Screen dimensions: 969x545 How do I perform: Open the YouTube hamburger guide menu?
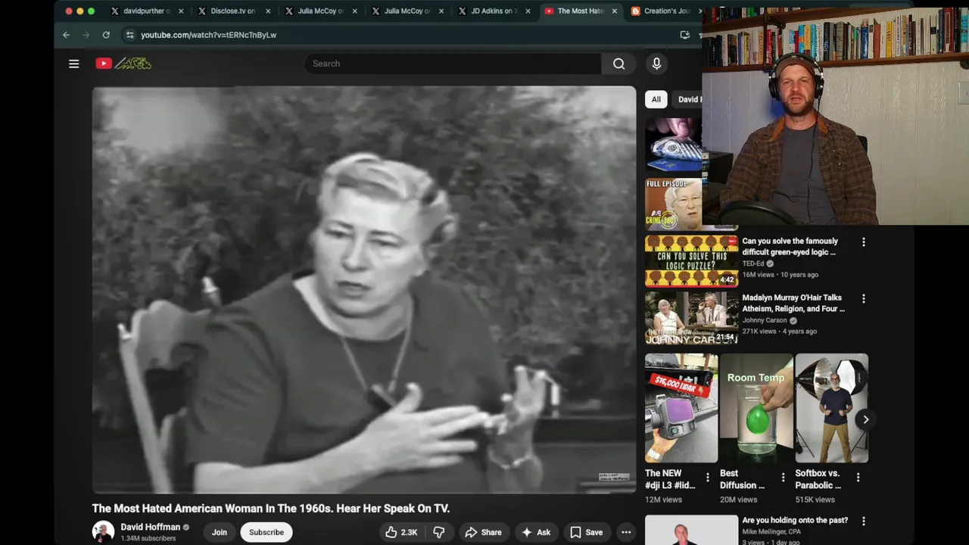tap(73, 64)
